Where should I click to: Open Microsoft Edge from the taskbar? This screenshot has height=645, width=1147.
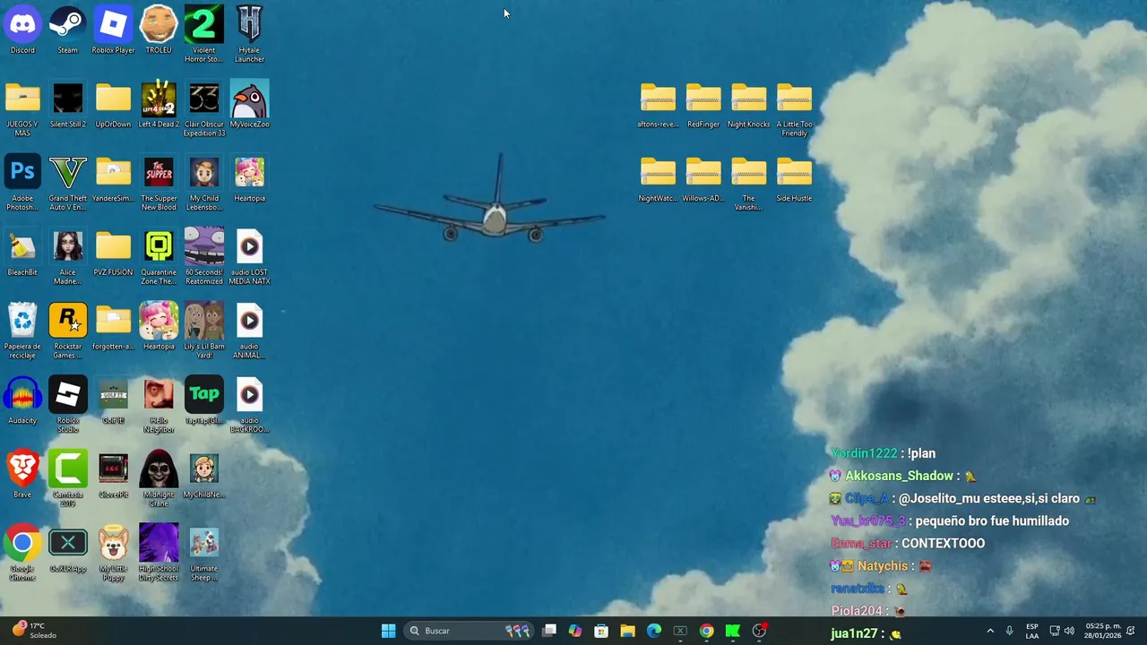click(654, 631)
